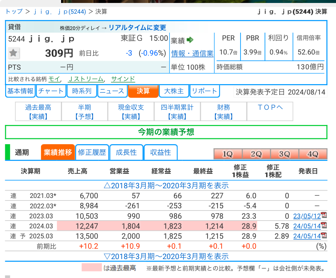Screen dimensions: 336x278
Task: Jump to 過去最高【実績】 section
Action: (38, 112)
